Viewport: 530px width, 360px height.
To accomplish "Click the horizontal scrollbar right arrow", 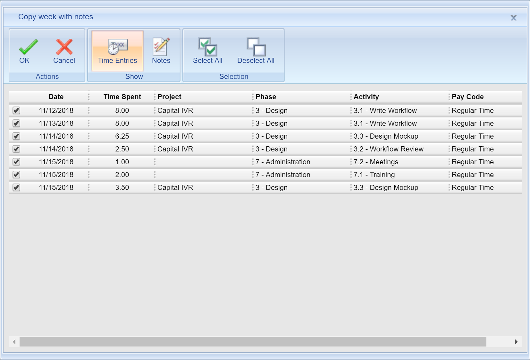I will pos(516,342).
